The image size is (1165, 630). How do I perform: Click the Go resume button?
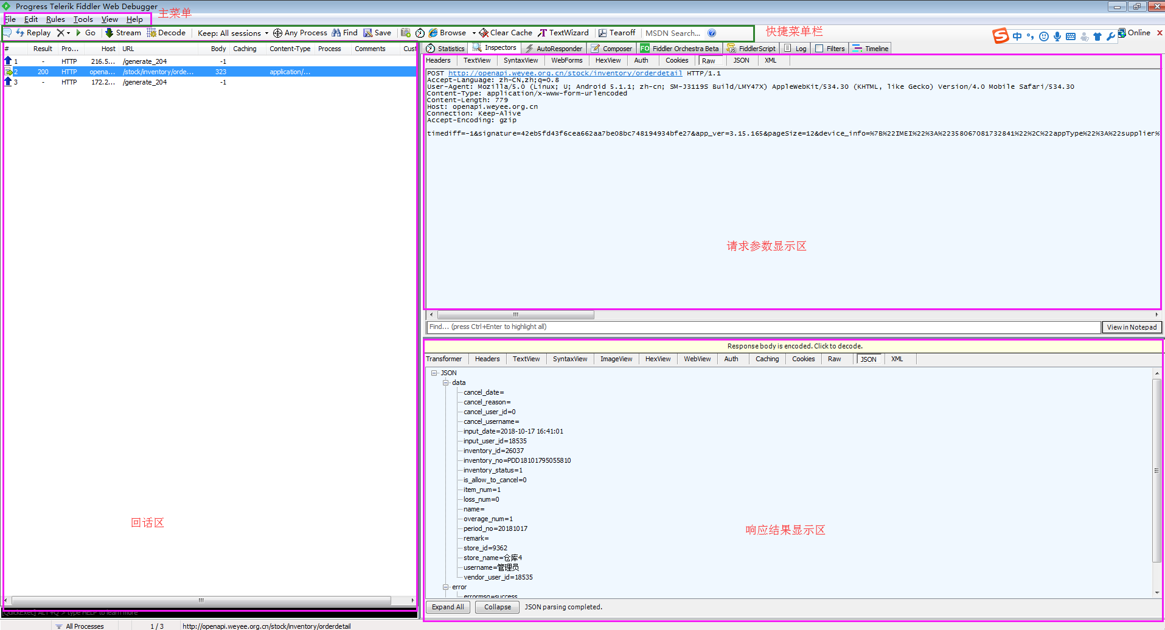pyautogui.click(x=86, y=33)
